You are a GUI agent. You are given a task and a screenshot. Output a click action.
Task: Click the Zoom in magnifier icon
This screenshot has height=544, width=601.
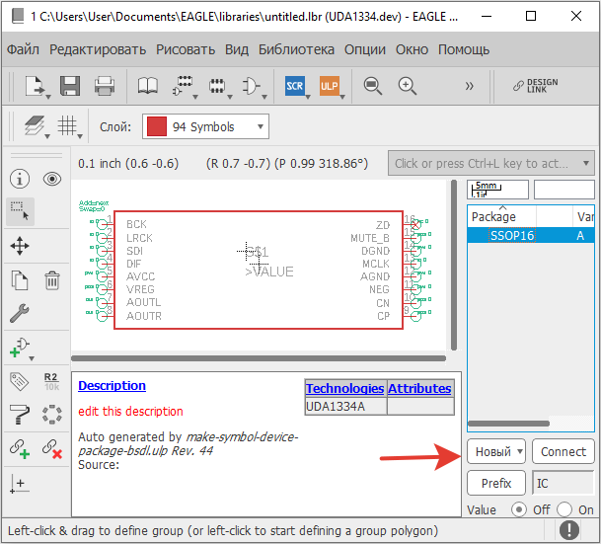click(x=407, y=86)
